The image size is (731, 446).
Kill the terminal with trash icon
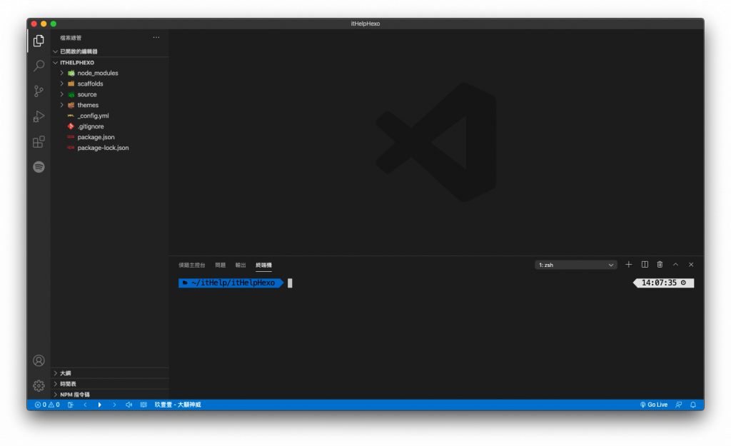point(660,264)
